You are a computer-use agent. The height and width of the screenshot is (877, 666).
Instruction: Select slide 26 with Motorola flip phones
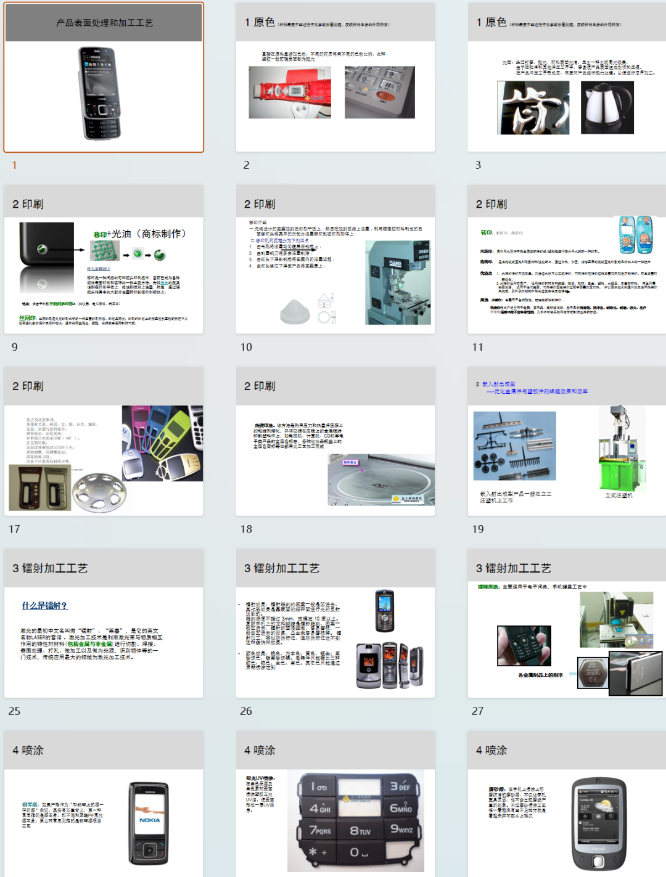click(335, 624)
